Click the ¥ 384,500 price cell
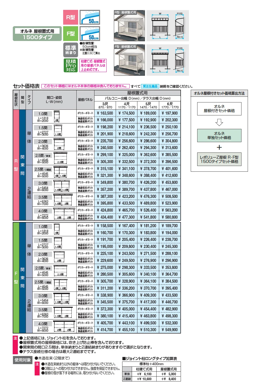 click(170, 281)
